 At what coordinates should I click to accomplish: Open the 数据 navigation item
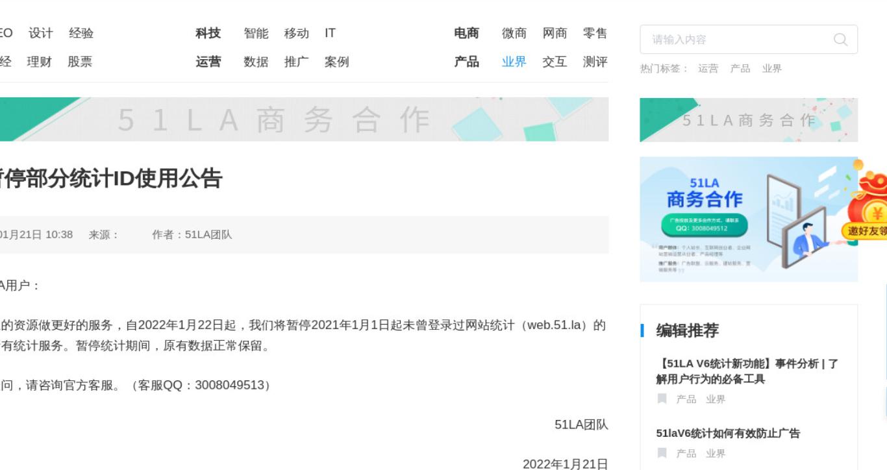pyautogui.click(x=256, y=62)
